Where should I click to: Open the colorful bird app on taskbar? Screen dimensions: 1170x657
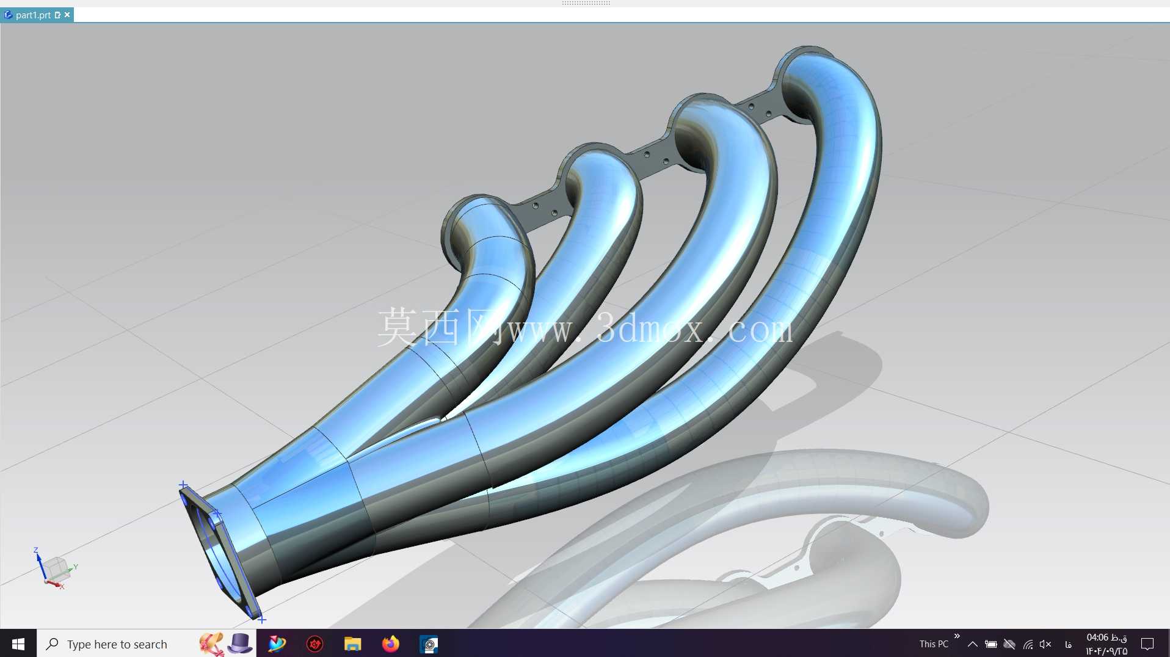[x=277, y=644]
